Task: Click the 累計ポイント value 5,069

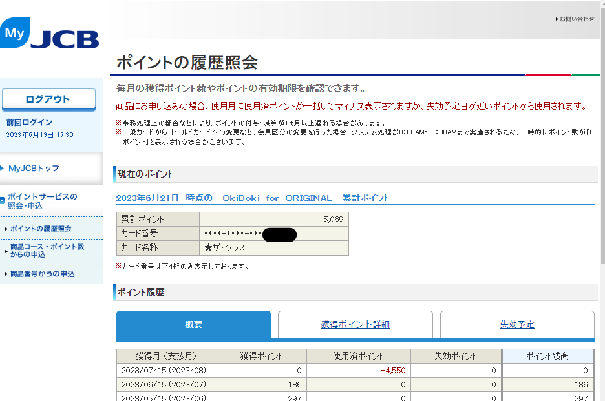Action: tap(333, 220)
